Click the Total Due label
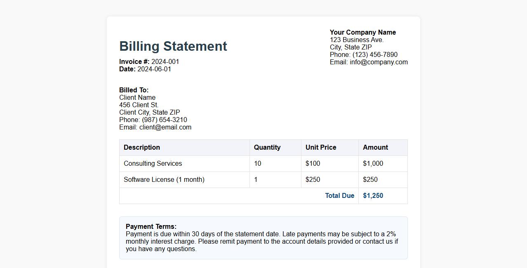This screenshot has width=527, height=268. tap(340, 195)
